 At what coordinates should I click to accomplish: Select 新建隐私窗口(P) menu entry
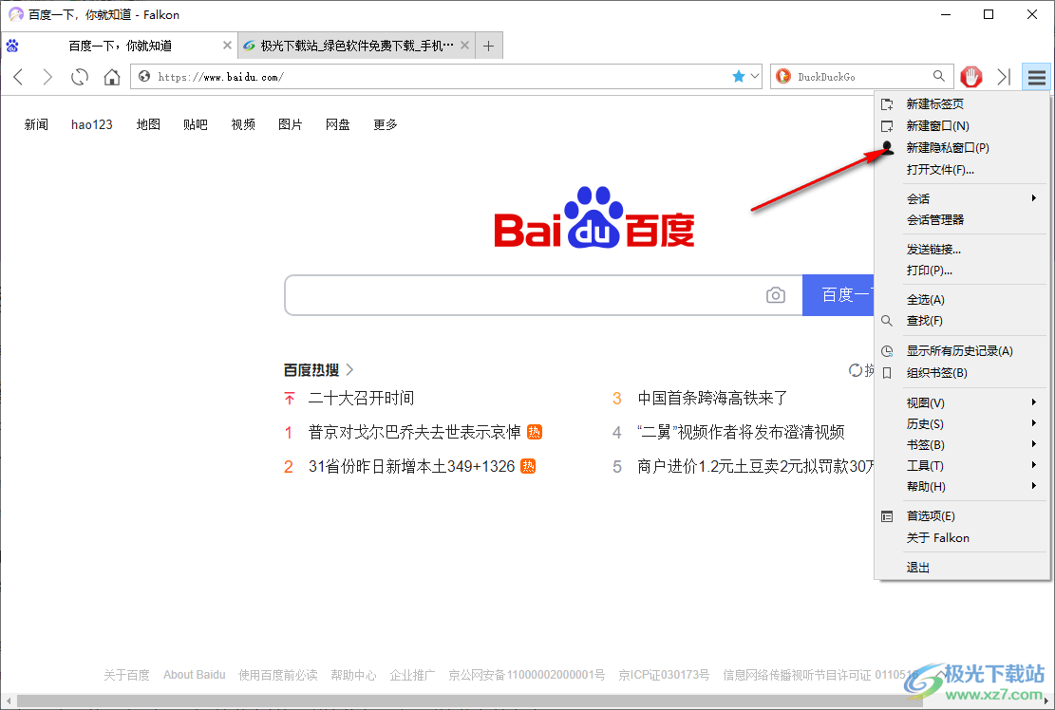click(x=962, y=148)
